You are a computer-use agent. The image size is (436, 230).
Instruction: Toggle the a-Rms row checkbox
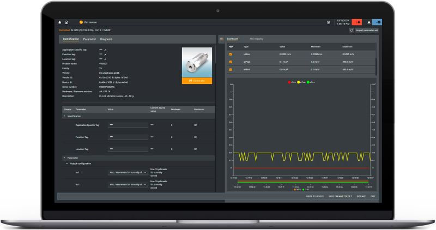tap(231, 69)
